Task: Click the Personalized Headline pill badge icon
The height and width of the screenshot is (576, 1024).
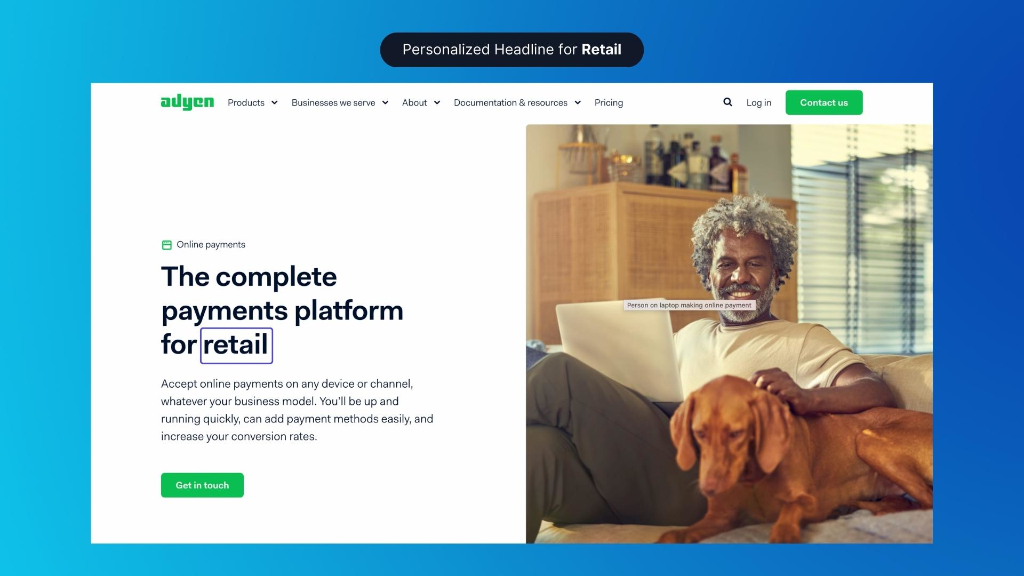Action: click(x=511, y=49)
